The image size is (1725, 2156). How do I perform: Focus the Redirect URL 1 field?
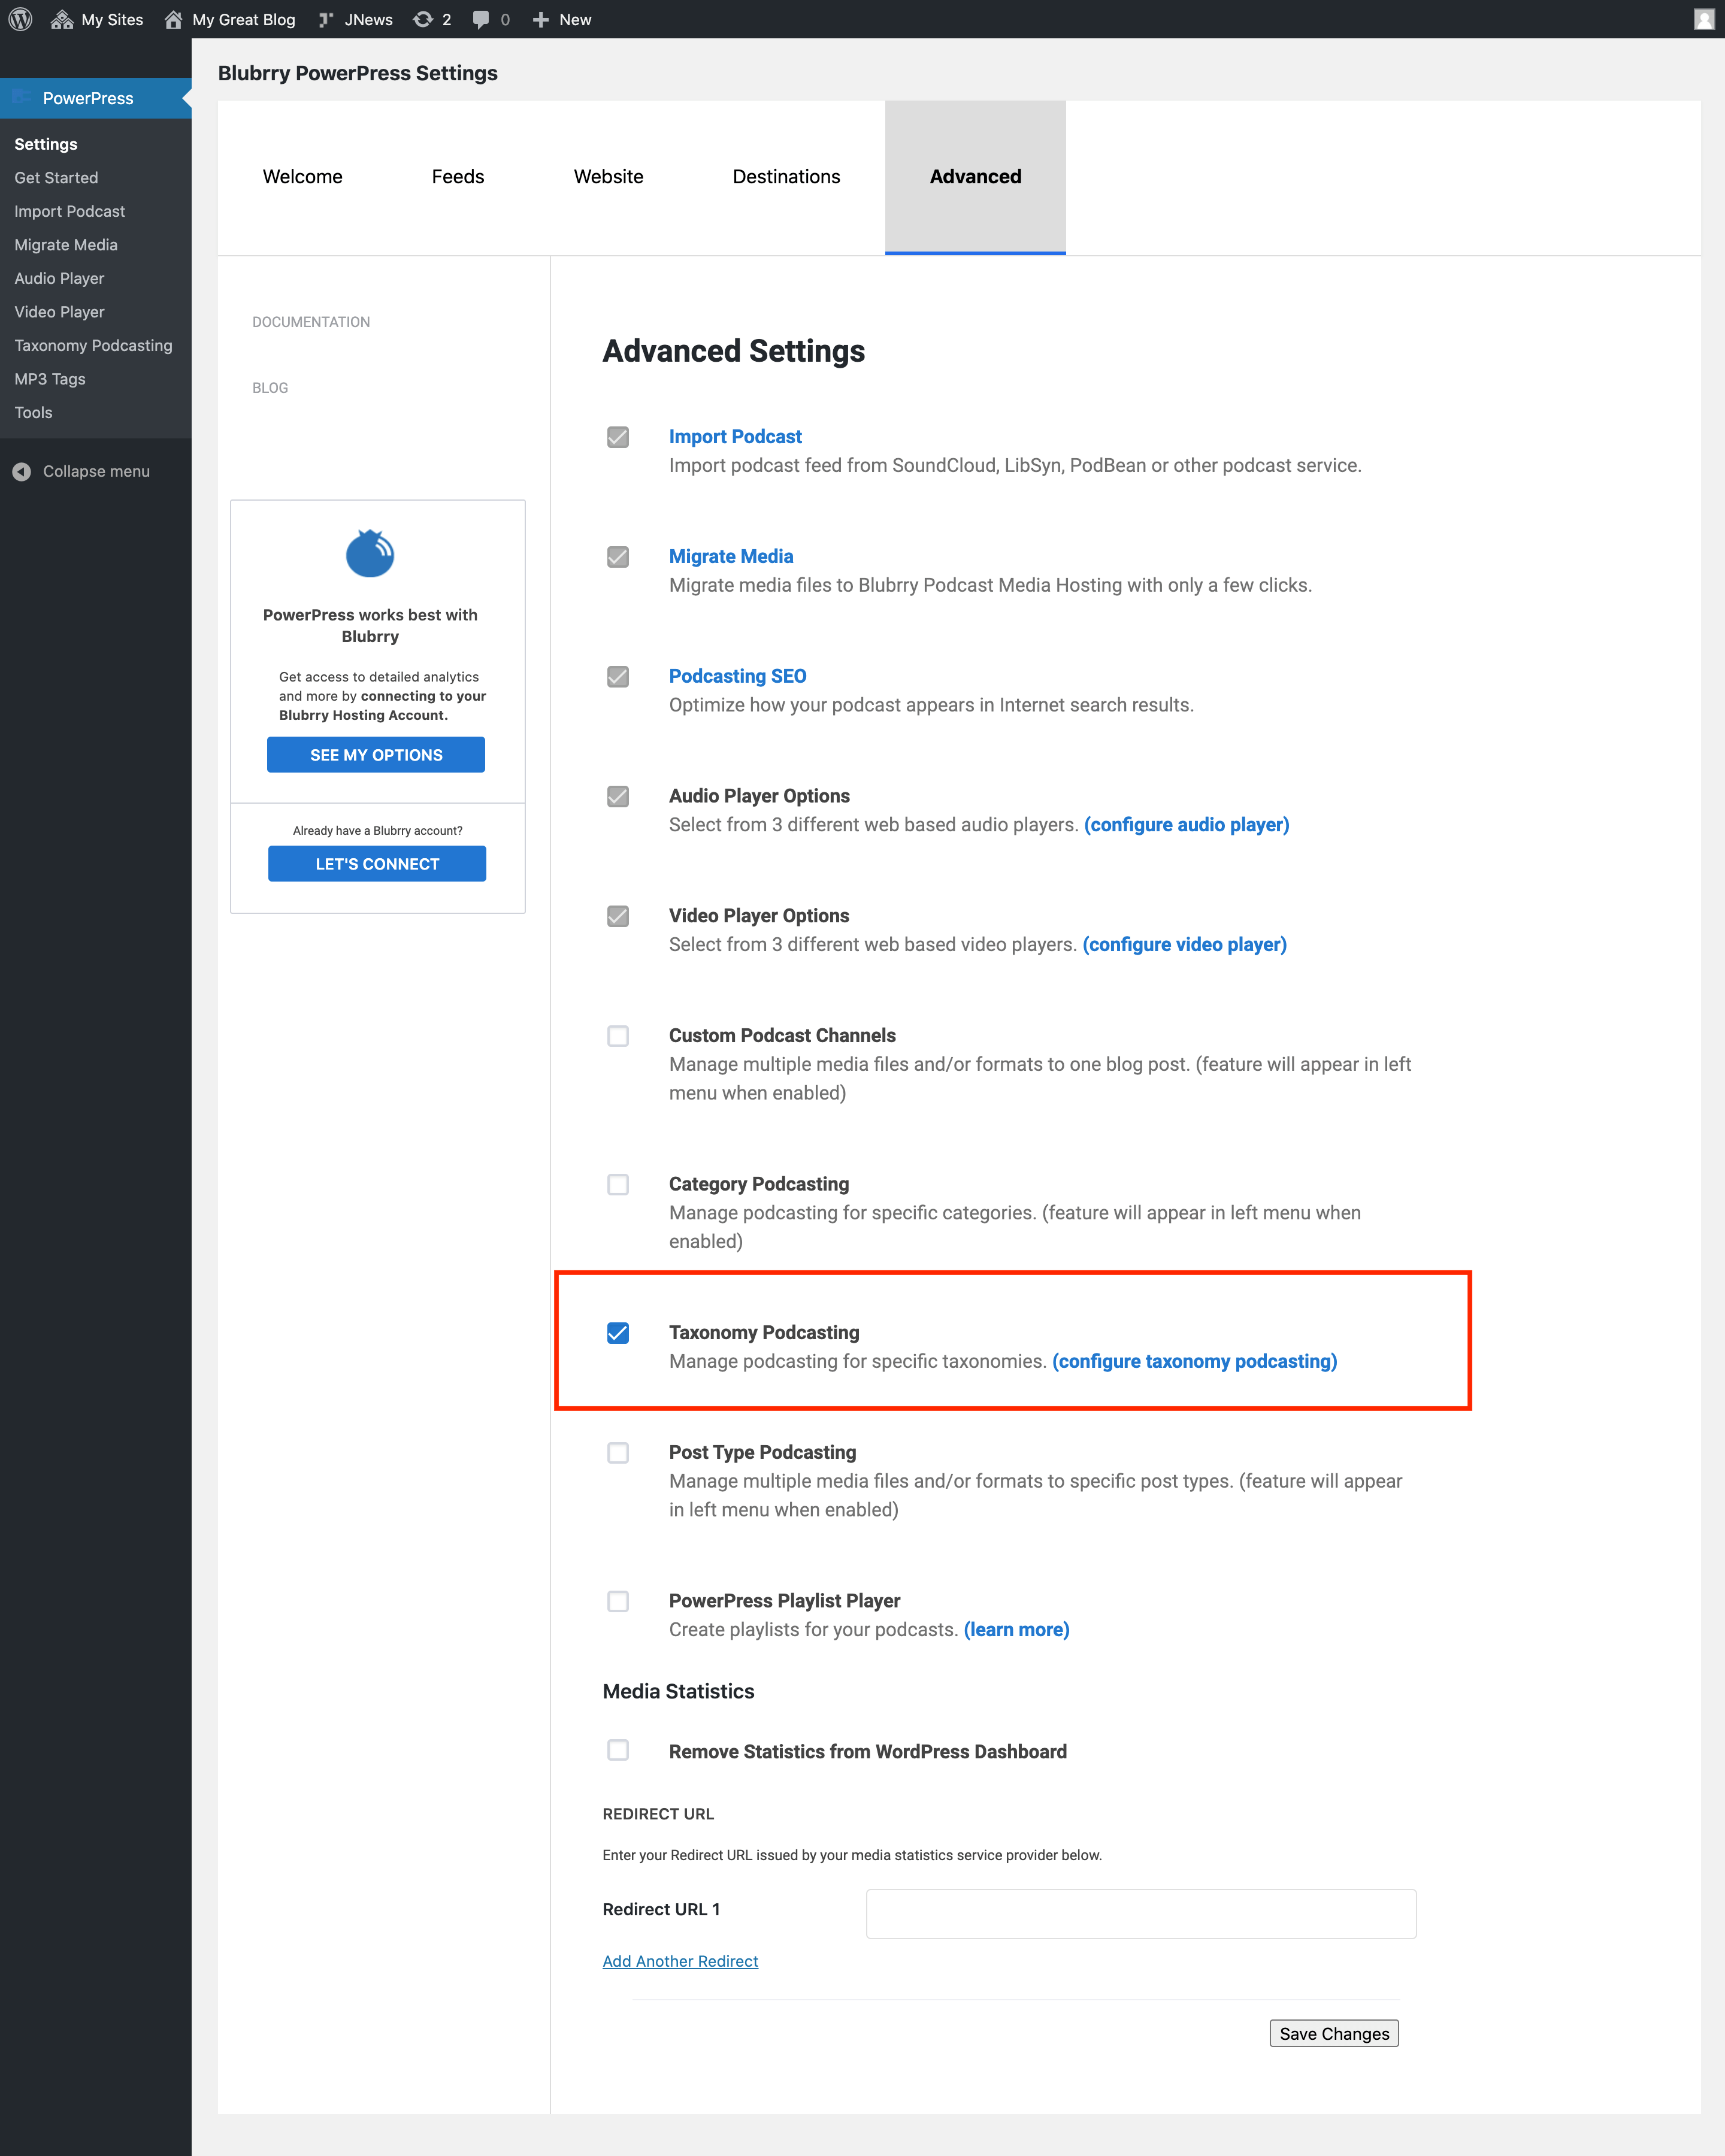click(1141, 1914)
